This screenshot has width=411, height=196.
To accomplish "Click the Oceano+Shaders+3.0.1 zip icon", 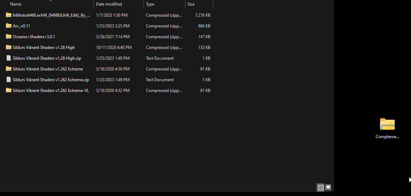I will [x=9, y=37].
